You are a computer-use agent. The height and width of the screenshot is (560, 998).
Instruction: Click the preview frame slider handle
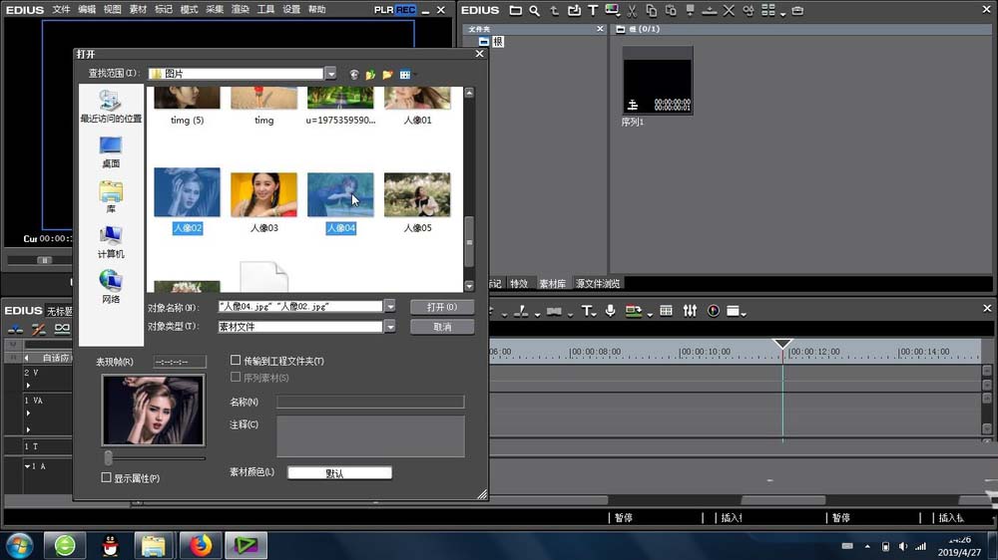(108, 457)
